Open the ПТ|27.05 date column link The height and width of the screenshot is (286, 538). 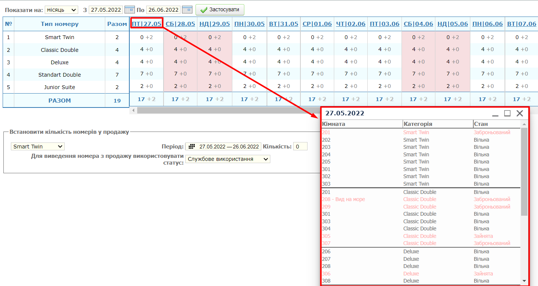tap(147, 24)
